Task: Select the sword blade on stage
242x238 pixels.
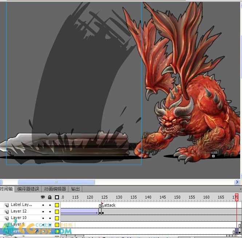Action: point(65,145)
